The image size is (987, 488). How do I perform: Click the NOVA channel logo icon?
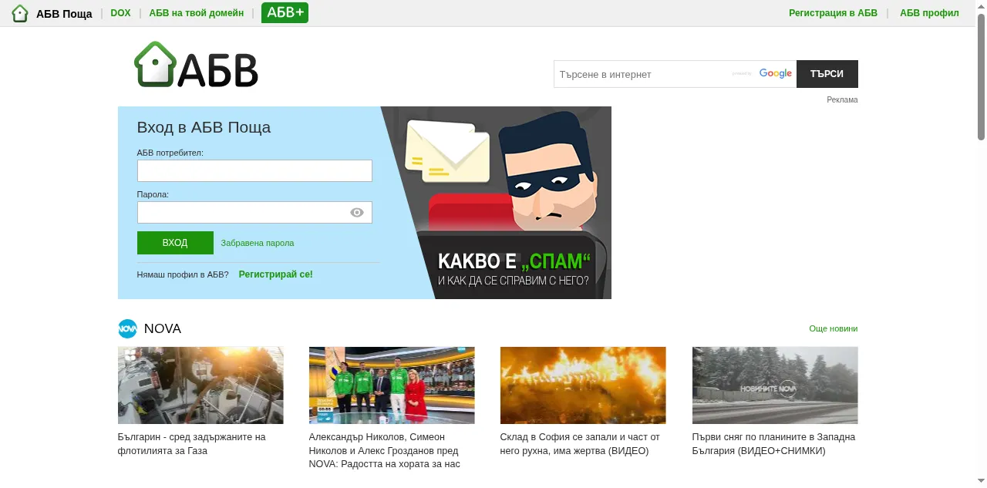point(127,328)
